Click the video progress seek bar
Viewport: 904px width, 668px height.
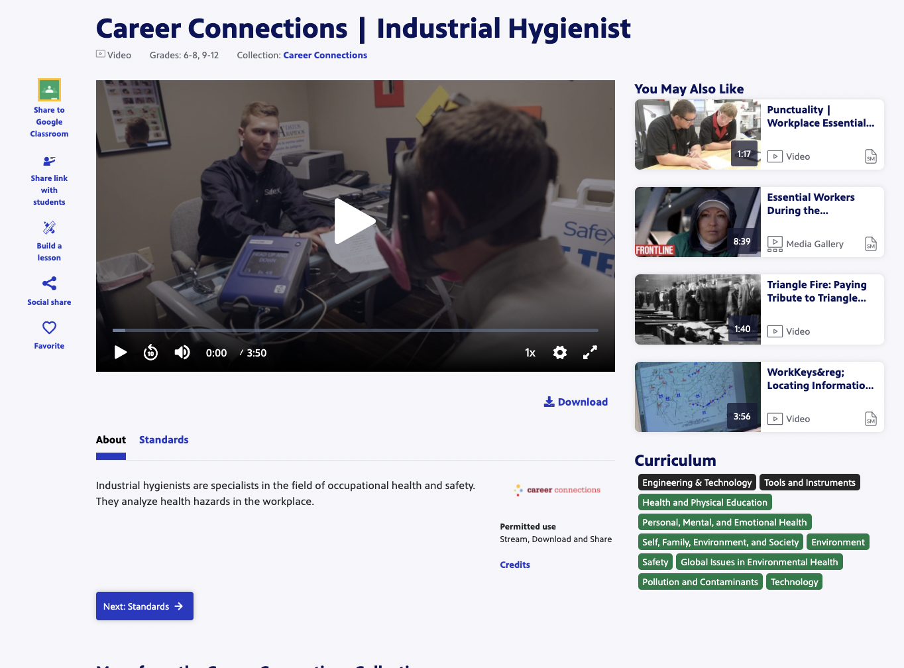point(355,329)
